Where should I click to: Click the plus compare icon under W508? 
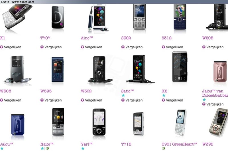[1, 100]
